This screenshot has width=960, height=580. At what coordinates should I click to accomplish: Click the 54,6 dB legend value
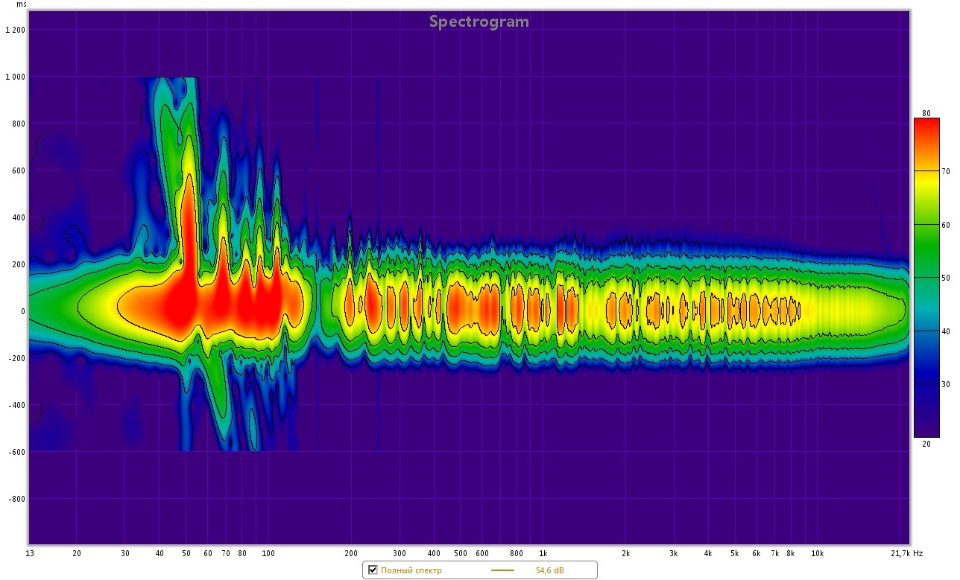[x=550, y=570]
